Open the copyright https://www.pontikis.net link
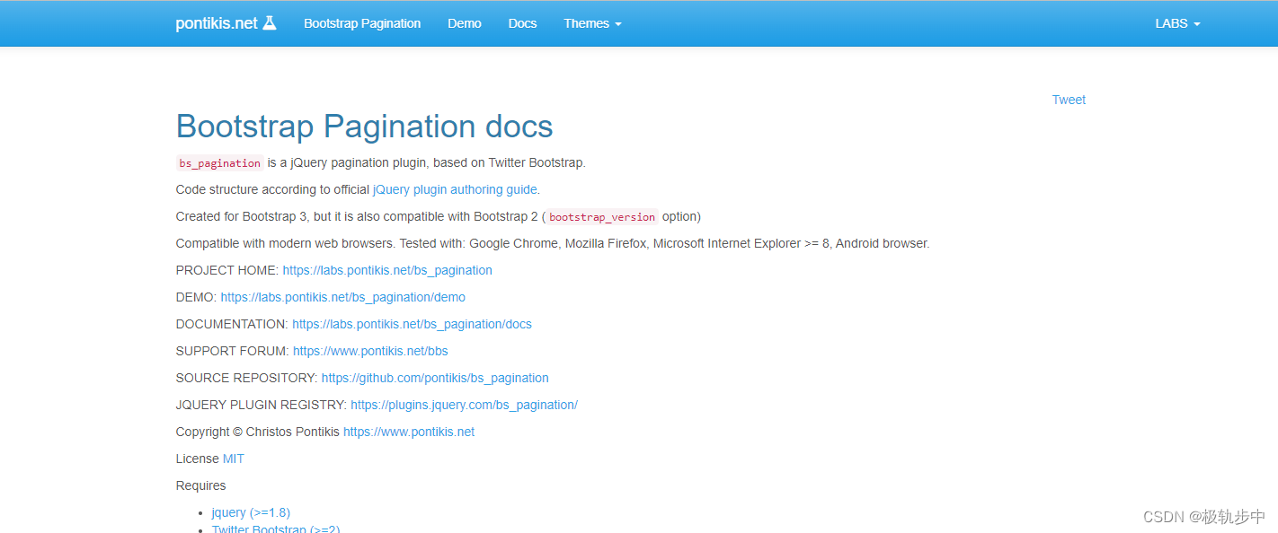Image resolution: width=1278 pixels, height=533 pixels. pyautogui.click(x=409, y=432)
